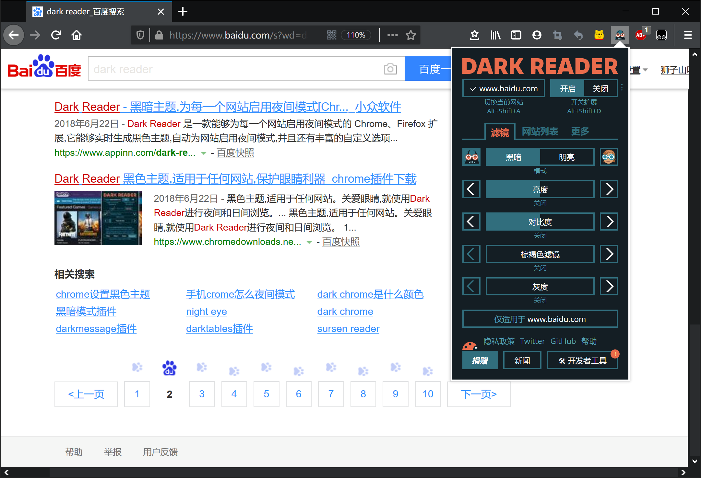Close the dark reader Baidu tab
The height and width of the screenshot is (478, 701).
point(160,12)
